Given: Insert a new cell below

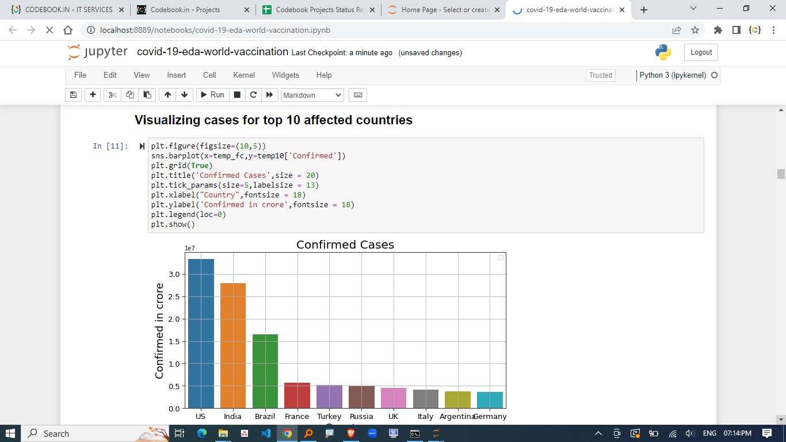Looking at the screenshot, I should coord(93,95).
